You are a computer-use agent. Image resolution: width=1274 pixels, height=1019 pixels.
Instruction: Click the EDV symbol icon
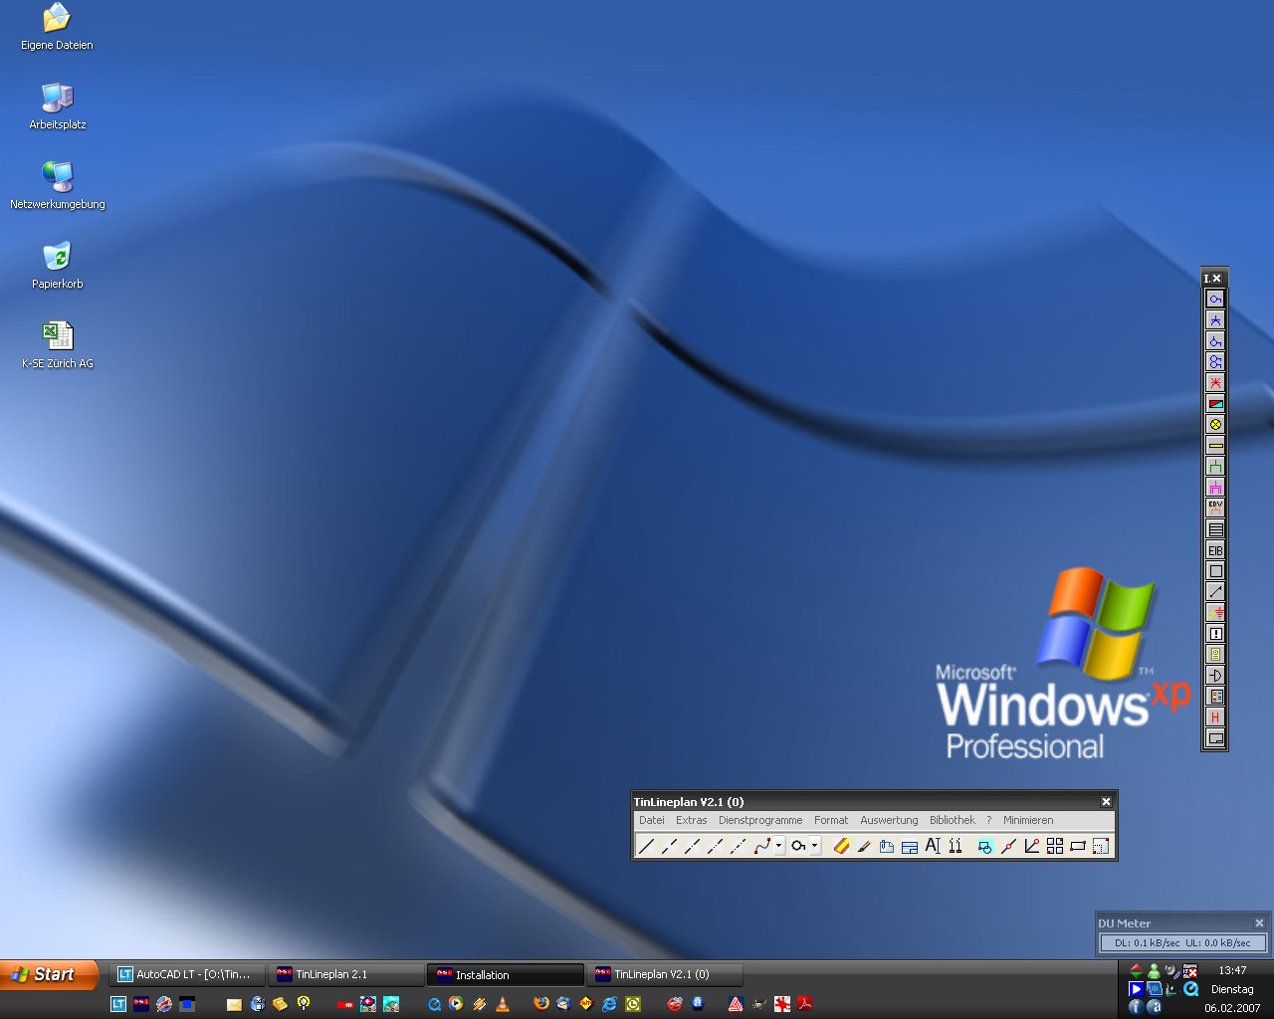click(x=1215, y=508)
